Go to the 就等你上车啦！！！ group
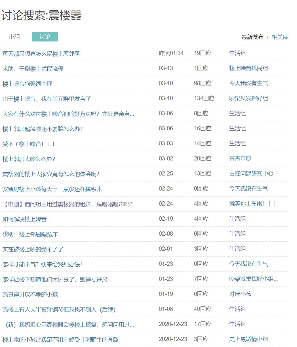Screen dimensions: 297x347 (252, 204)
